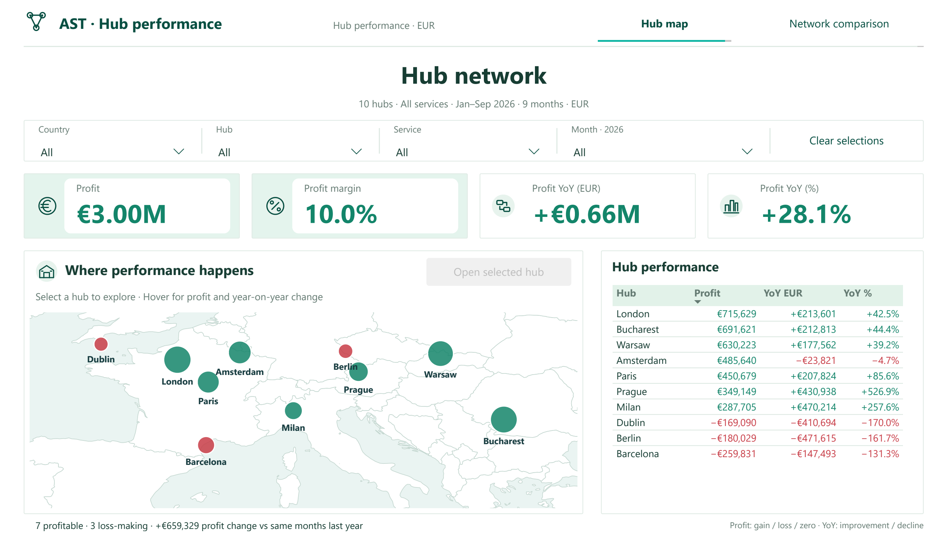The height and width of the screenshot is (533, 947).
Task: Select the Dublin red hub marker
Action: (101, 344)
